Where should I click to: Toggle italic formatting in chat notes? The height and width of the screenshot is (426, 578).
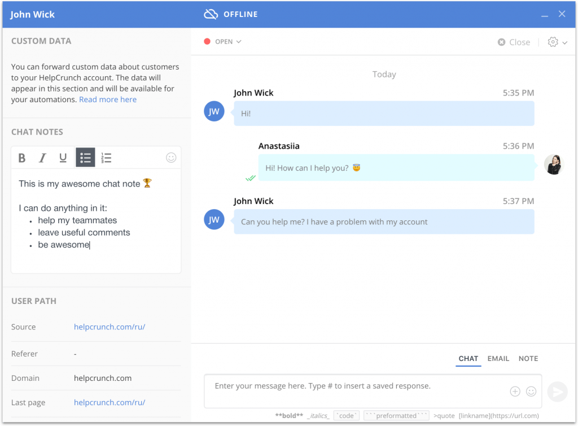(x=43, y=158)
